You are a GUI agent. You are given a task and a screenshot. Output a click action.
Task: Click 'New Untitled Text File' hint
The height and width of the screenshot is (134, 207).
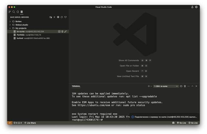point(128,76)
